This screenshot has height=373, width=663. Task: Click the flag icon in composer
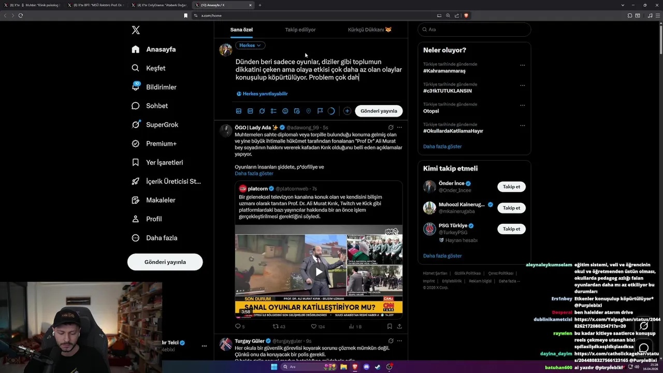pyautogui.click(x=320, y=111)
